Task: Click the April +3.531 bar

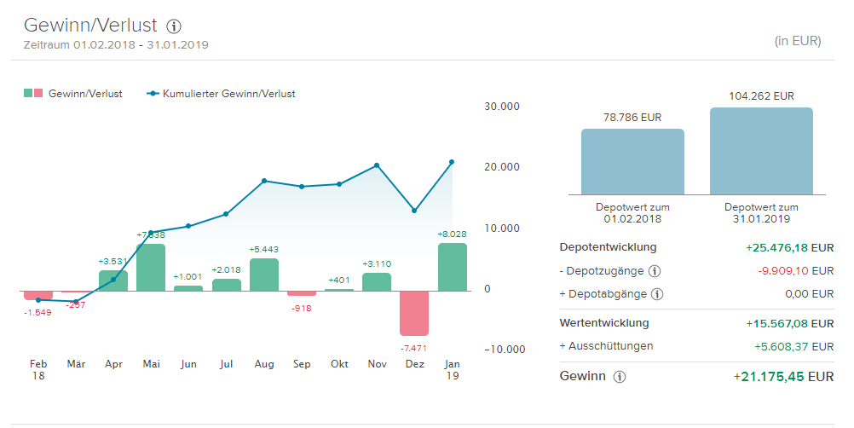Action: (x=113, y=281)
